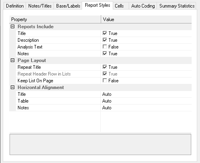Collapse the Page Layout group

[12, 60]
